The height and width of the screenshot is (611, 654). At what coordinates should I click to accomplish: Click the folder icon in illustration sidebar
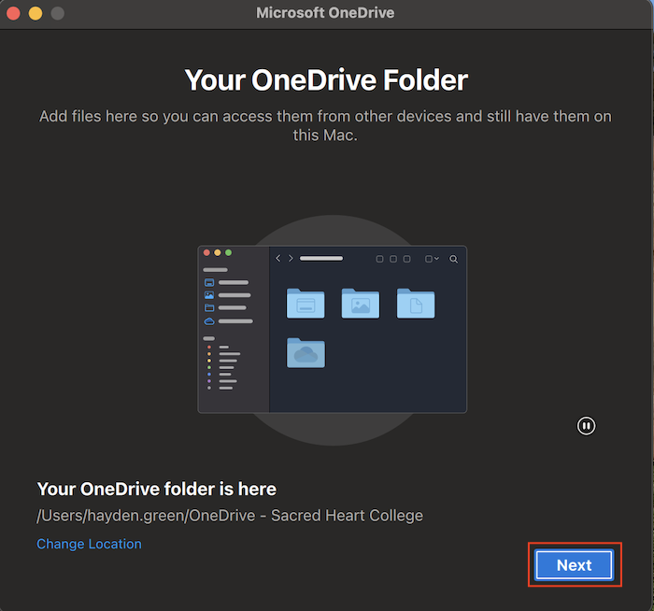coord(209,307)
